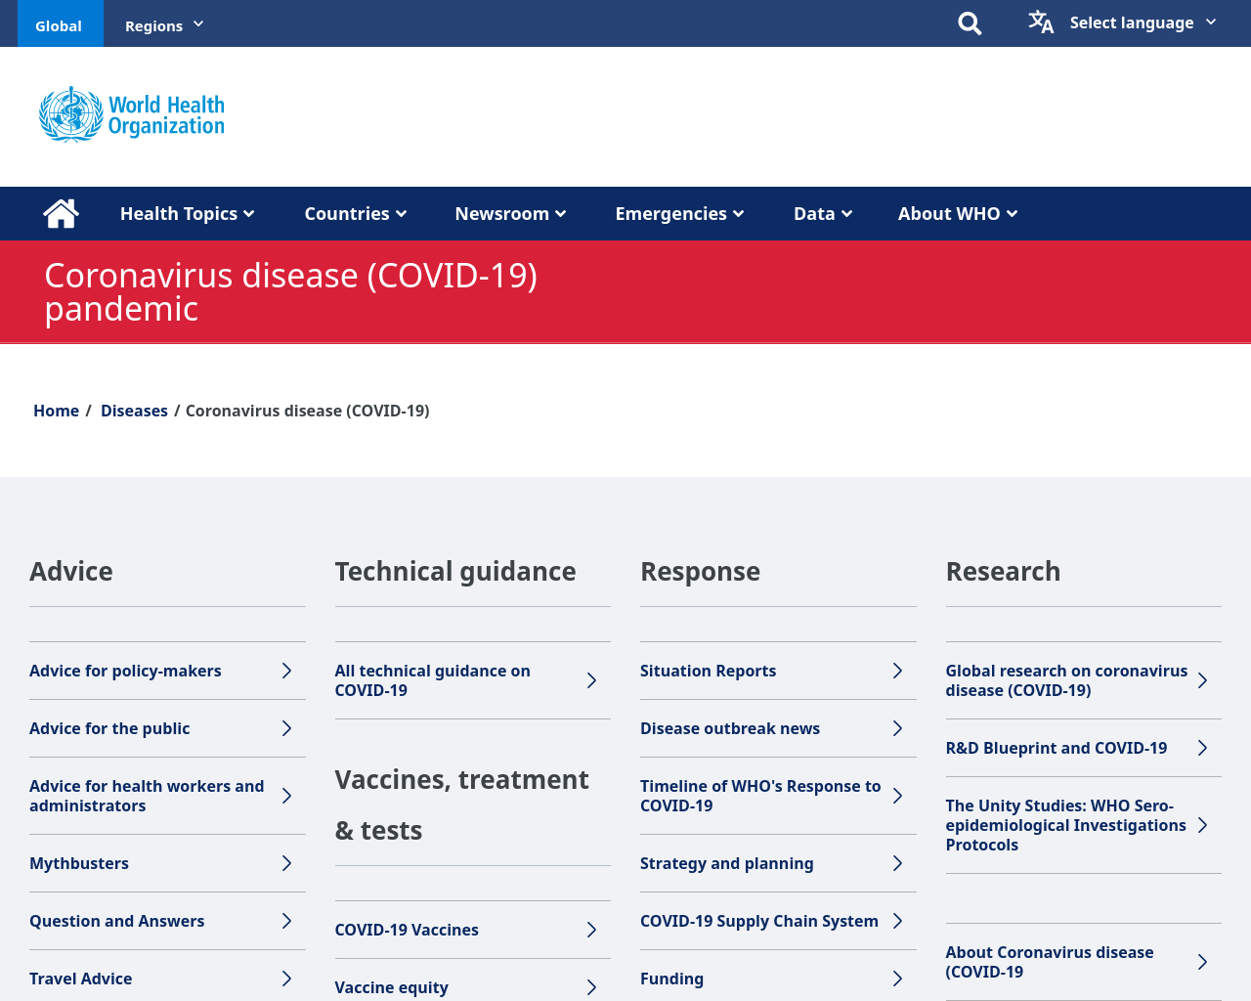Click the arrow beside Advice for health workers

(286, 796)
